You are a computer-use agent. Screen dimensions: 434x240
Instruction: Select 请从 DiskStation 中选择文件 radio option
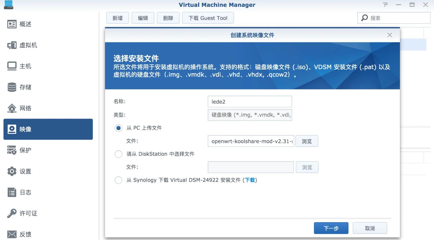tap(119, 154)
